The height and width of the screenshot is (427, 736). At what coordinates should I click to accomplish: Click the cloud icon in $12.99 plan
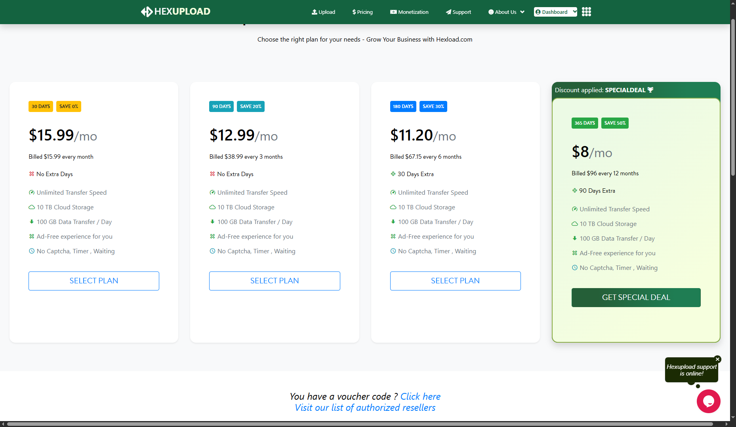coord(212,207)
